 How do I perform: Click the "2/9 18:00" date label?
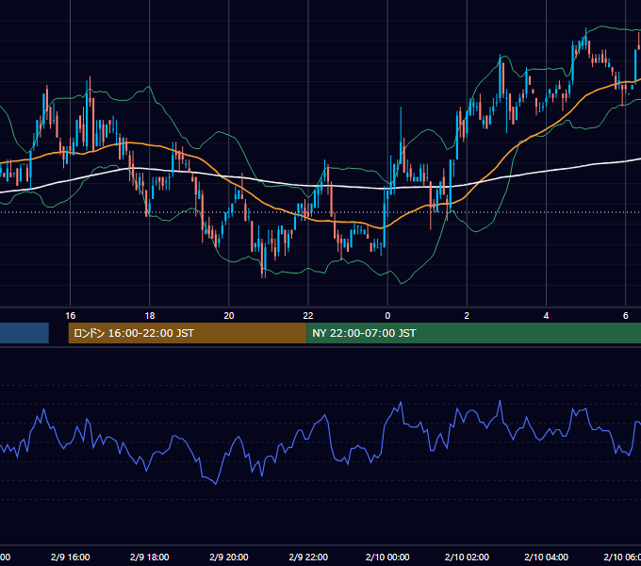point(150,557)
